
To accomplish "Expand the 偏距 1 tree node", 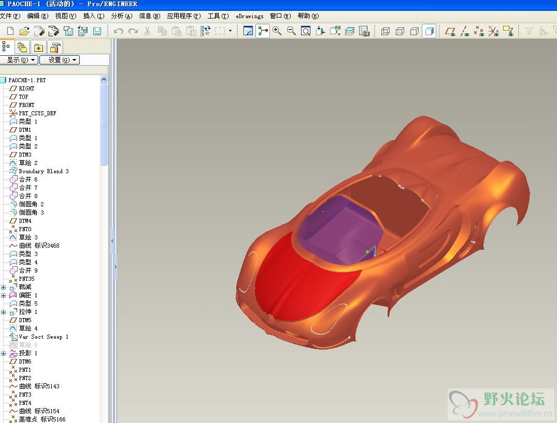I will pos(4,295).
